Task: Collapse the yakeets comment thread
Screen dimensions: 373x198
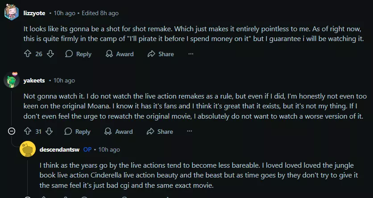Action: click(12, 132)
